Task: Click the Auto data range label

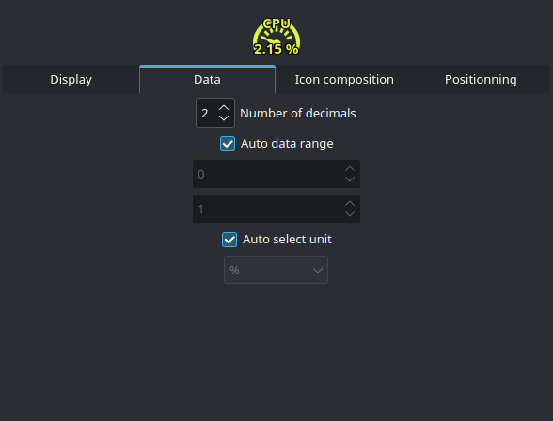Action: 287,144
